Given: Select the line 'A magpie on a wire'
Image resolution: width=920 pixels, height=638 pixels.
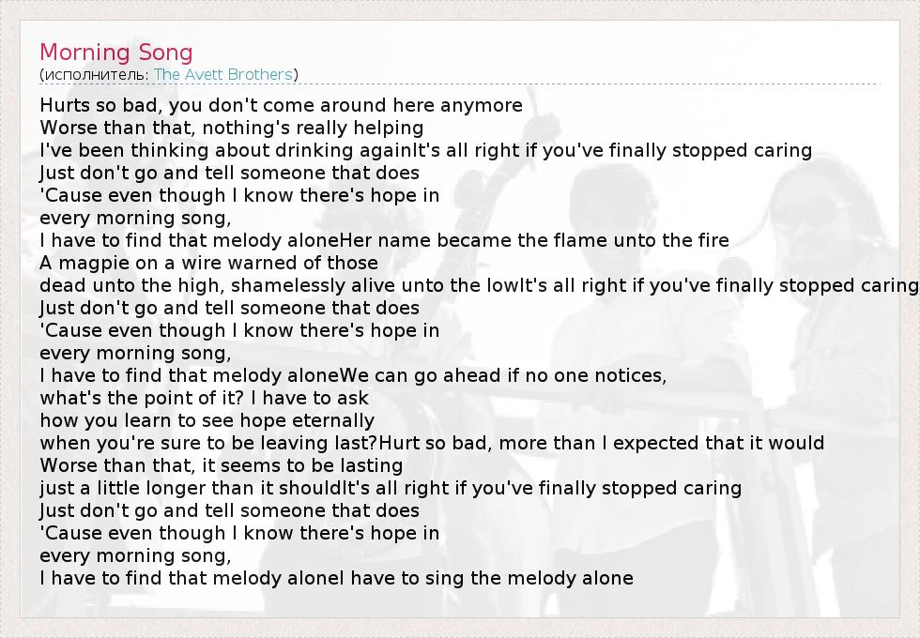Looking at the screenshot, I should pos(209,263).
